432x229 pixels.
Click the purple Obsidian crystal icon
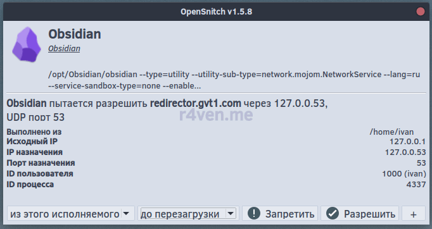(27, 44)
